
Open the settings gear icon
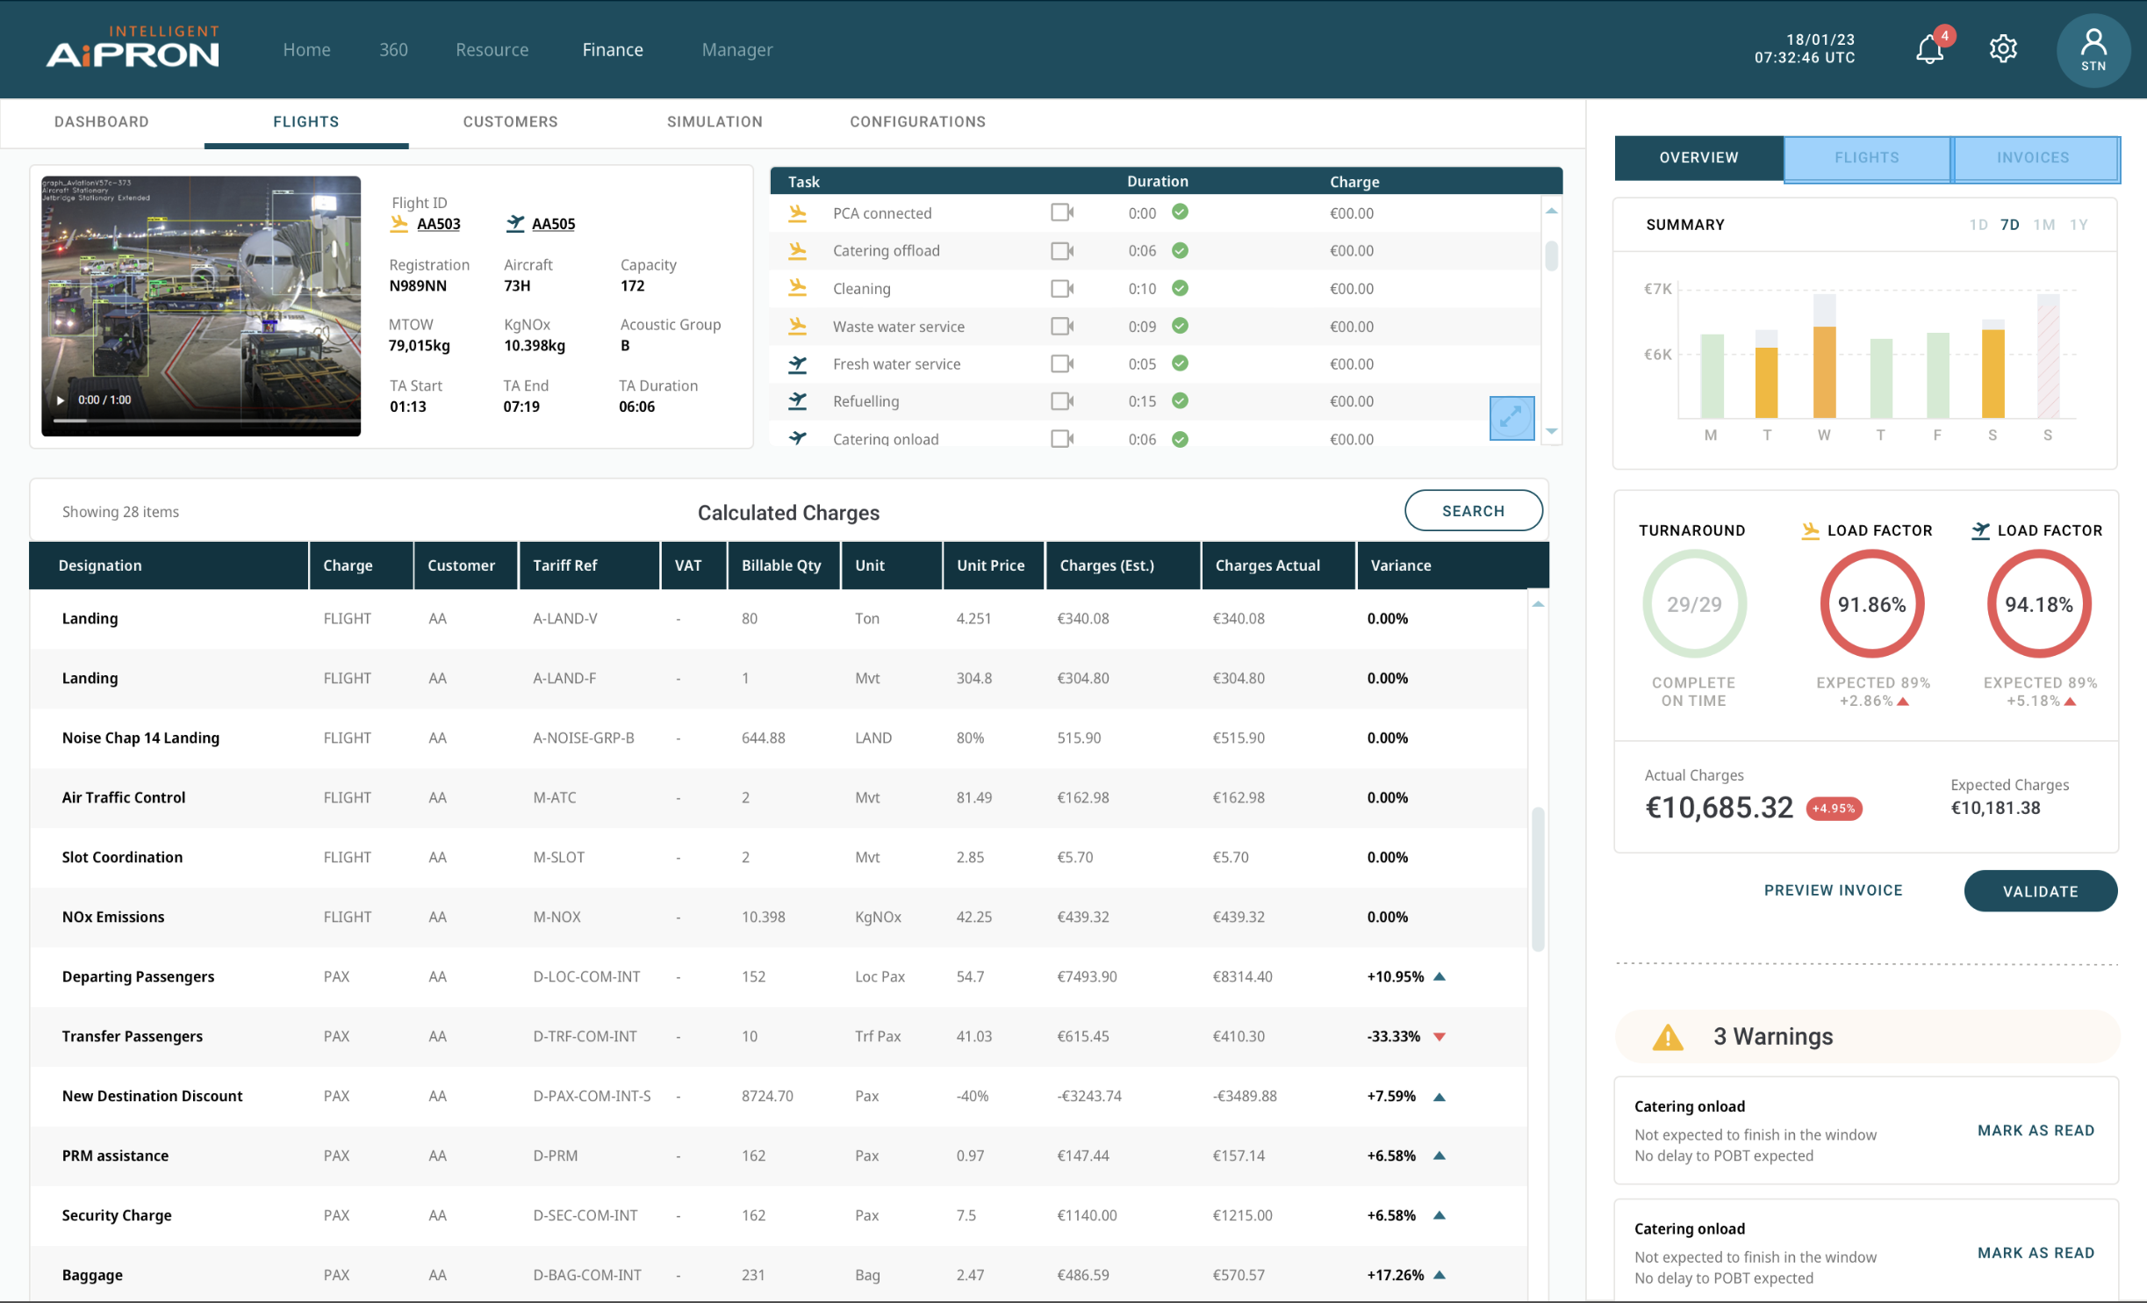(x=2002, y=49)
